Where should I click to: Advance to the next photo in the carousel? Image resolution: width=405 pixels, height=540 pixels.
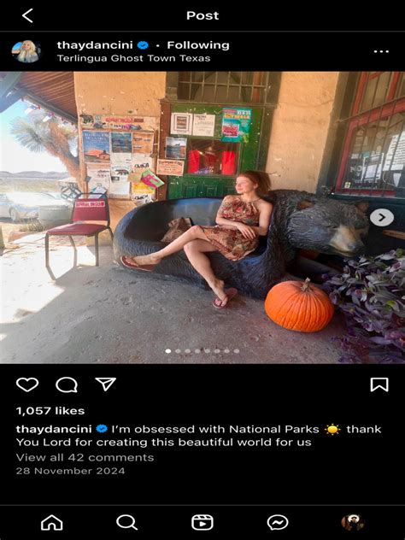click(x=382, y=217)
